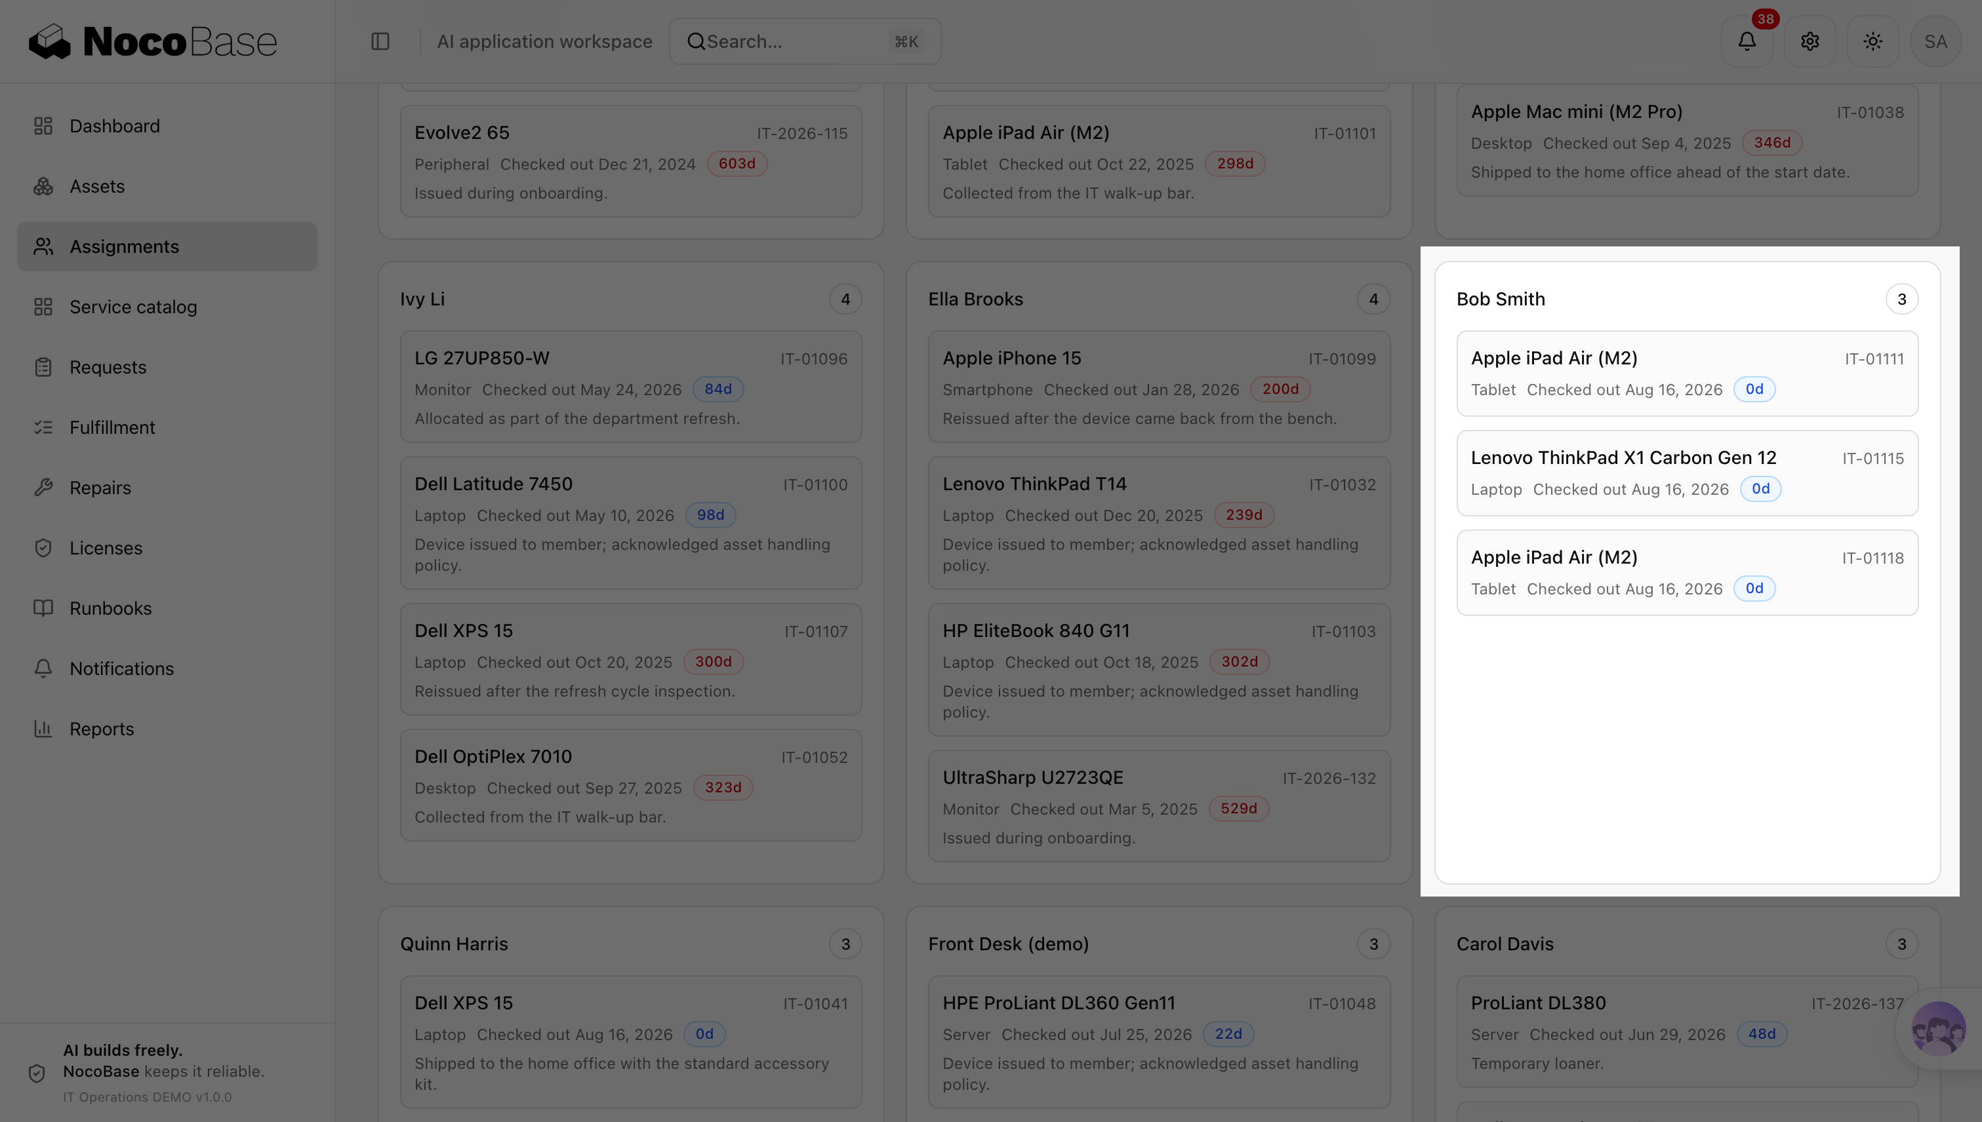Image resolution: width=1982 pixels, height=1122 pixels.
Task: Go to Assets in the sidebar
Action: tap(167, 187)
